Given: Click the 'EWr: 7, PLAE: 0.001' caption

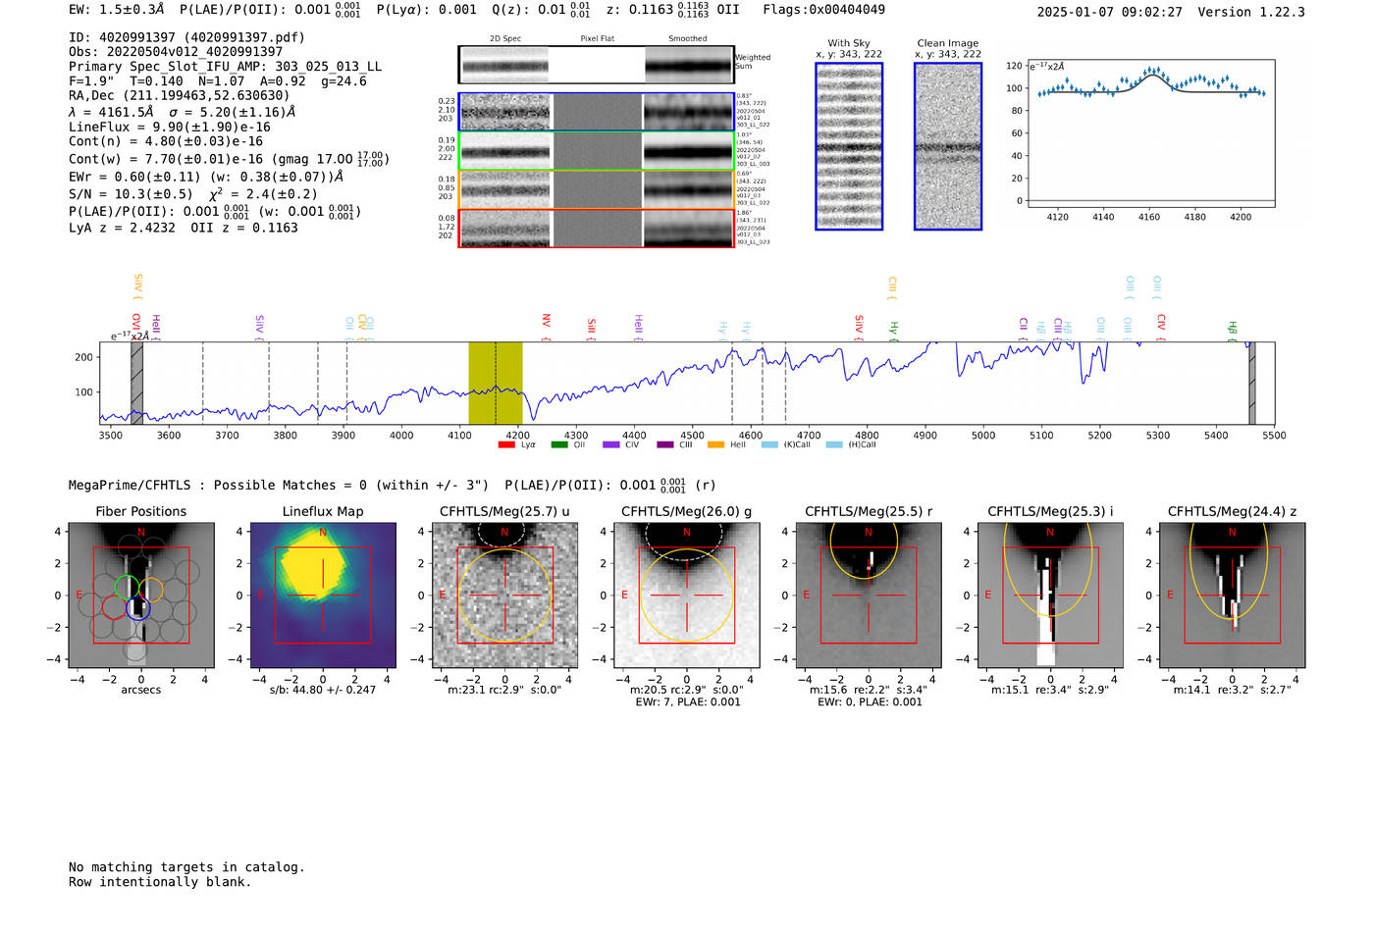Looking at the screenshot, I should coord(687,702).
